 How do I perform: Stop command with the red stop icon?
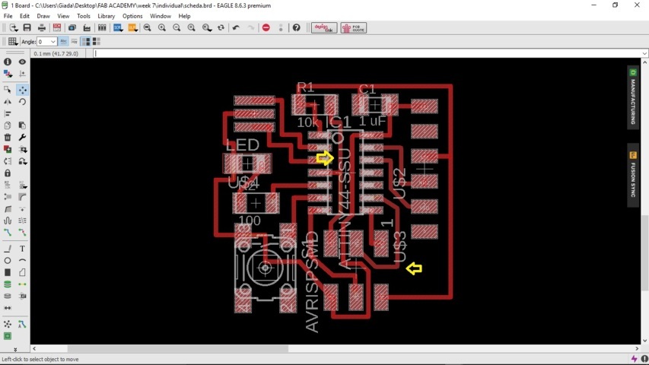point(266,27)
